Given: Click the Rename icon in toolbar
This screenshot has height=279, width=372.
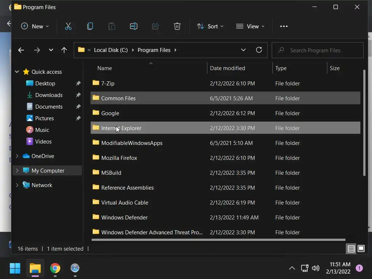Looking at the screenshot, I should point(134,26).
